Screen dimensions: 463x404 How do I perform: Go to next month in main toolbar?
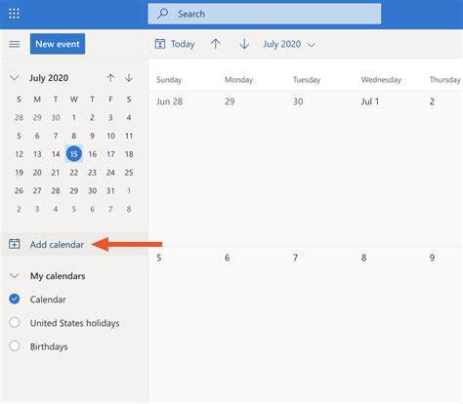(x=244, y=44)
